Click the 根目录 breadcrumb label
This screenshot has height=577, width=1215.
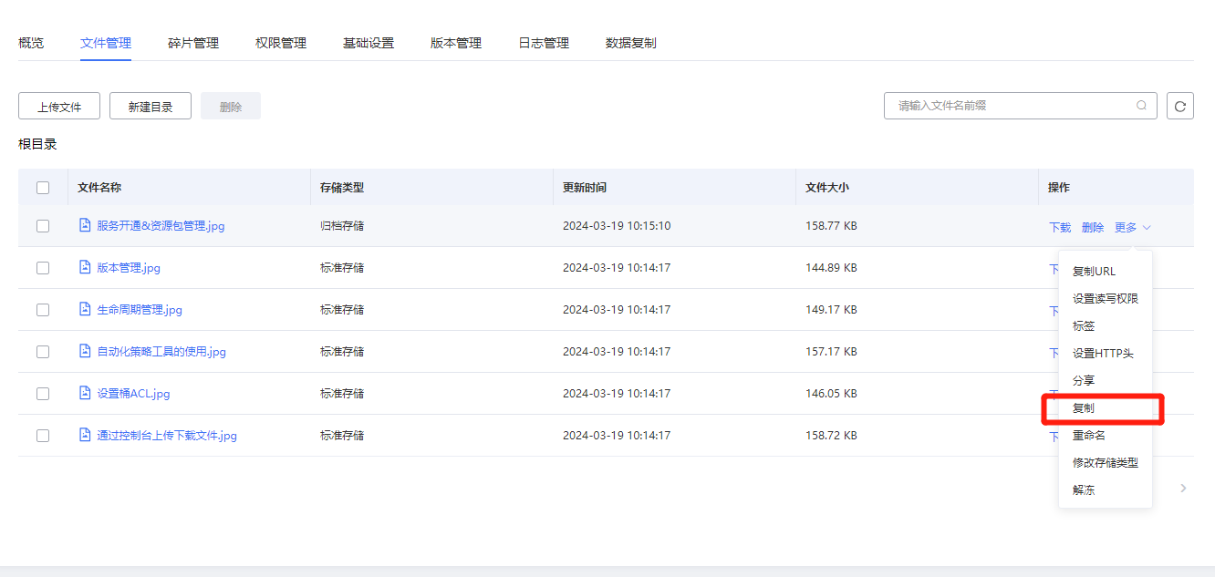pyautogui.click(x=37, y=144)
